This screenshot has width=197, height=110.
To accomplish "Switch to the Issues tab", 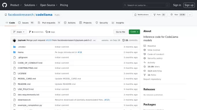I will tap(26, 23).
